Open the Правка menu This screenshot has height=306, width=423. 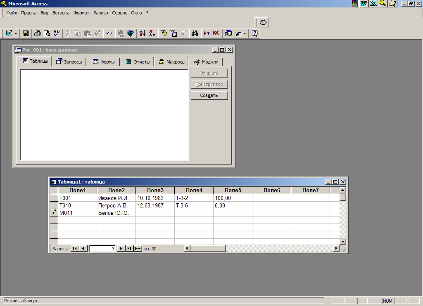click(x=29, y=13)
